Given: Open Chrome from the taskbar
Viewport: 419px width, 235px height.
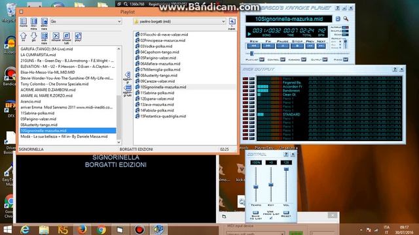Looking at the screenshot, I should click(101, 229).
